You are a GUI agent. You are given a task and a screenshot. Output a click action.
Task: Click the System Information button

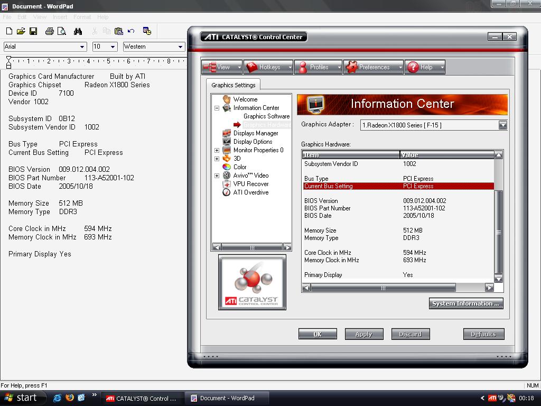465,303
